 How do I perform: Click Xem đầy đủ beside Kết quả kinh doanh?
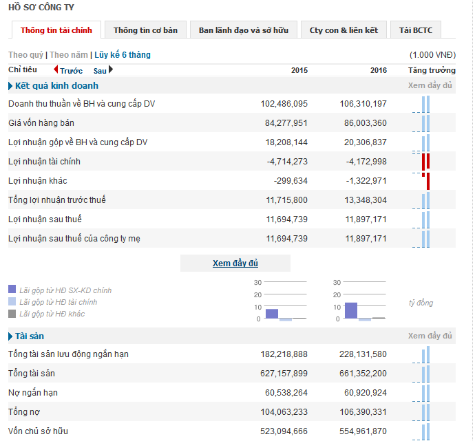pos(430,85)
